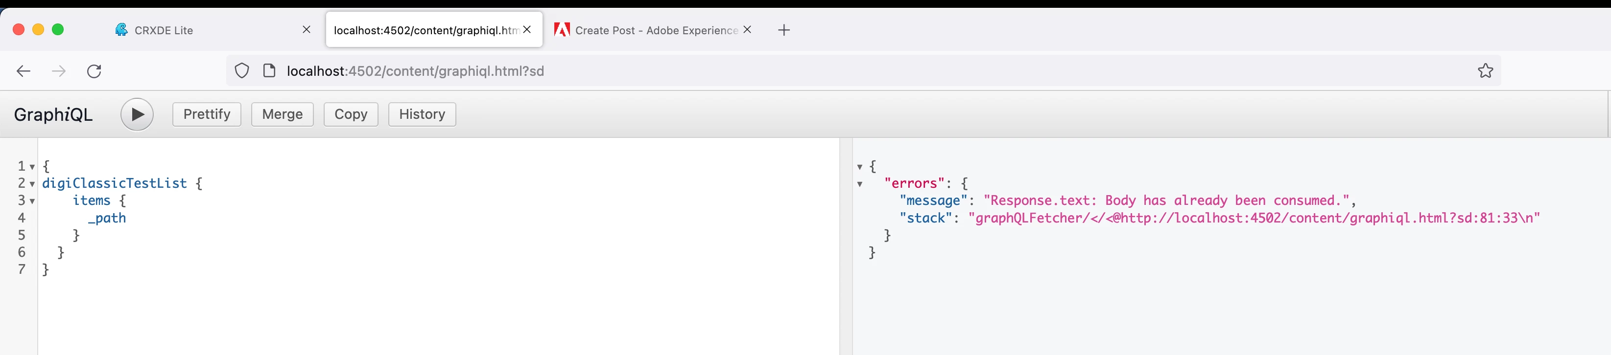Copy the query with the Copy button
The image size is (1611, 355).
351,114
